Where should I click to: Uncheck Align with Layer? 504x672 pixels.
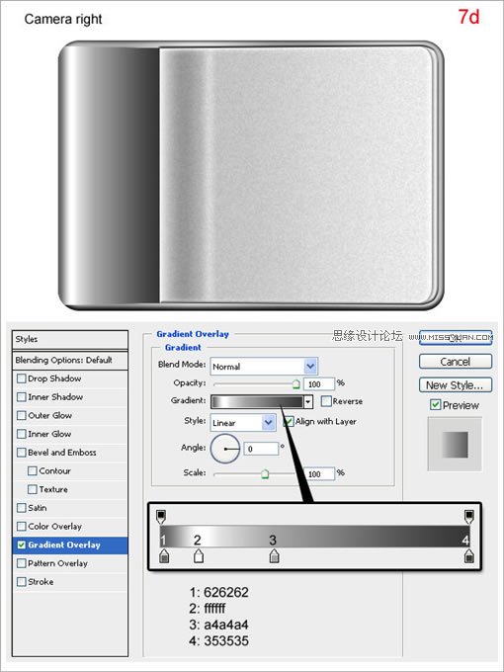[x=289, y=422]
